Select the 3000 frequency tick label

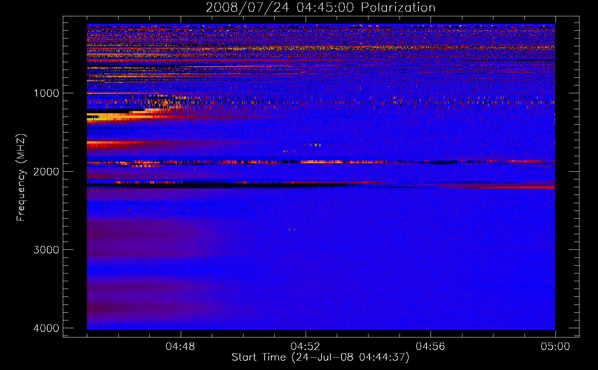(46, 250)
